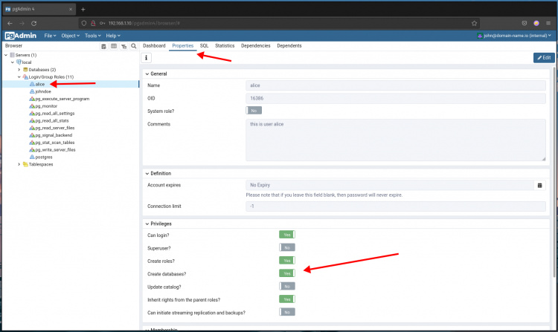Toggle the Can login switch
This screenshot has width=558, height=332.
click(286, 235)
